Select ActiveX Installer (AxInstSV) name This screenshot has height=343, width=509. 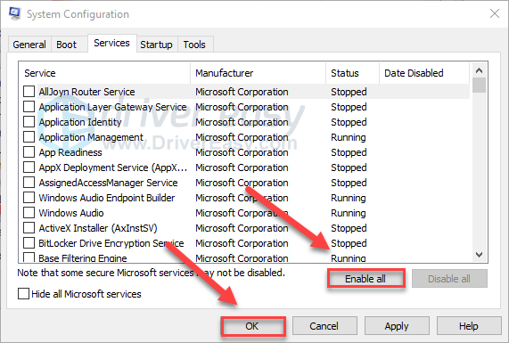(x=98, y=228)
